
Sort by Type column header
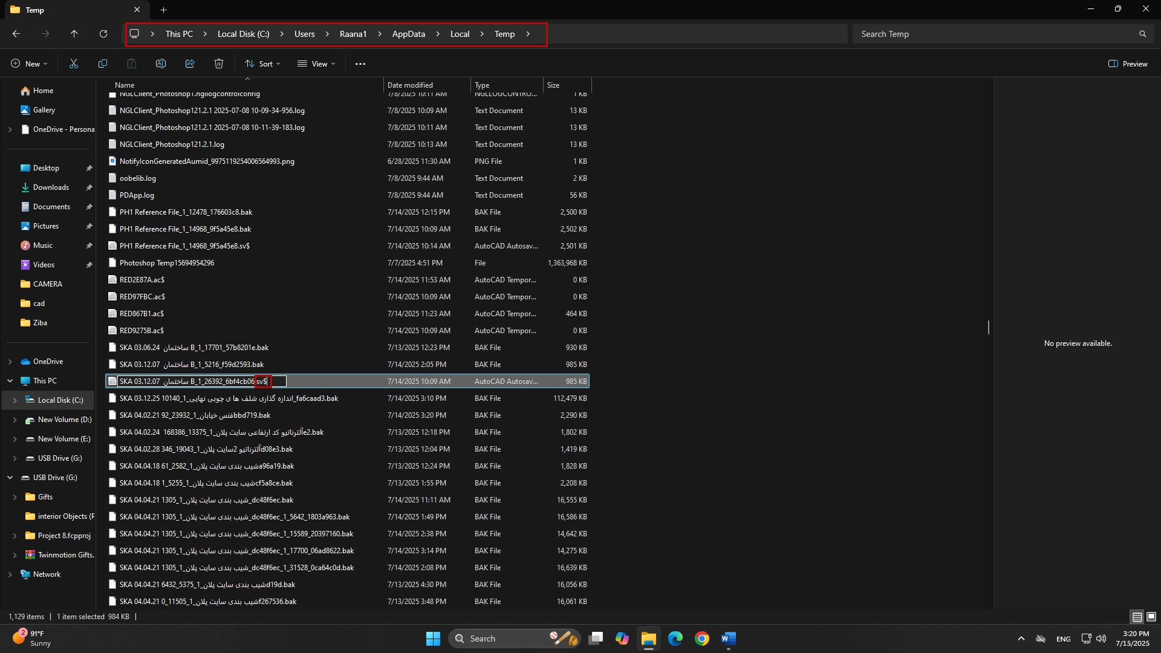point(507,85)
